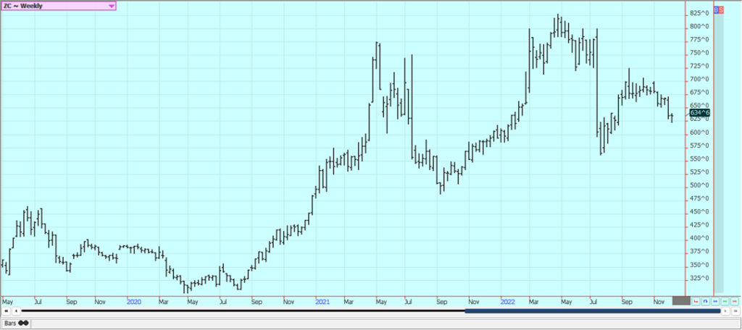
Task: Click the 325^0 price axis label
Action: [699, 278]
